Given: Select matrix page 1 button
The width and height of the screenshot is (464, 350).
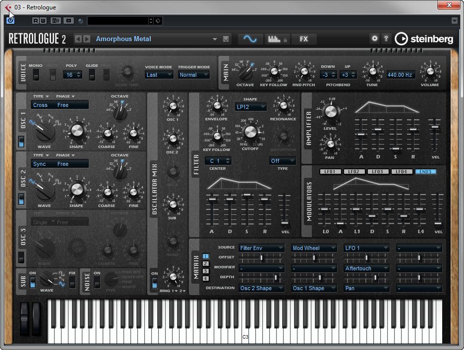Looking at the screenshot, I should [206, 256].
